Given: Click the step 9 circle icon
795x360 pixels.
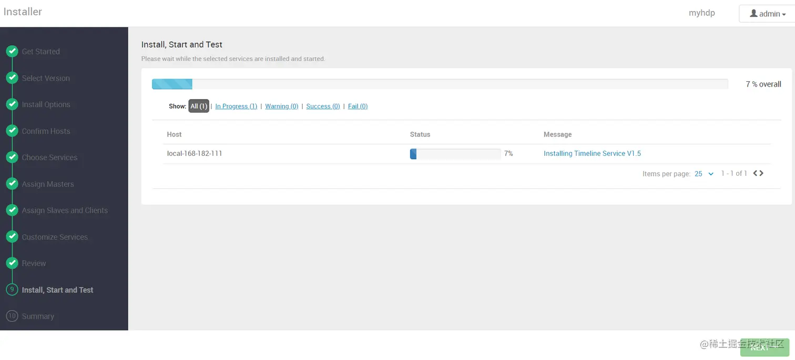Looking at the screenshot, I should point(12,290).
